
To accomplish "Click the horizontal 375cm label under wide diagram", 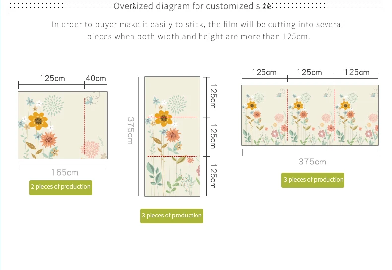I will click(312, 162).
